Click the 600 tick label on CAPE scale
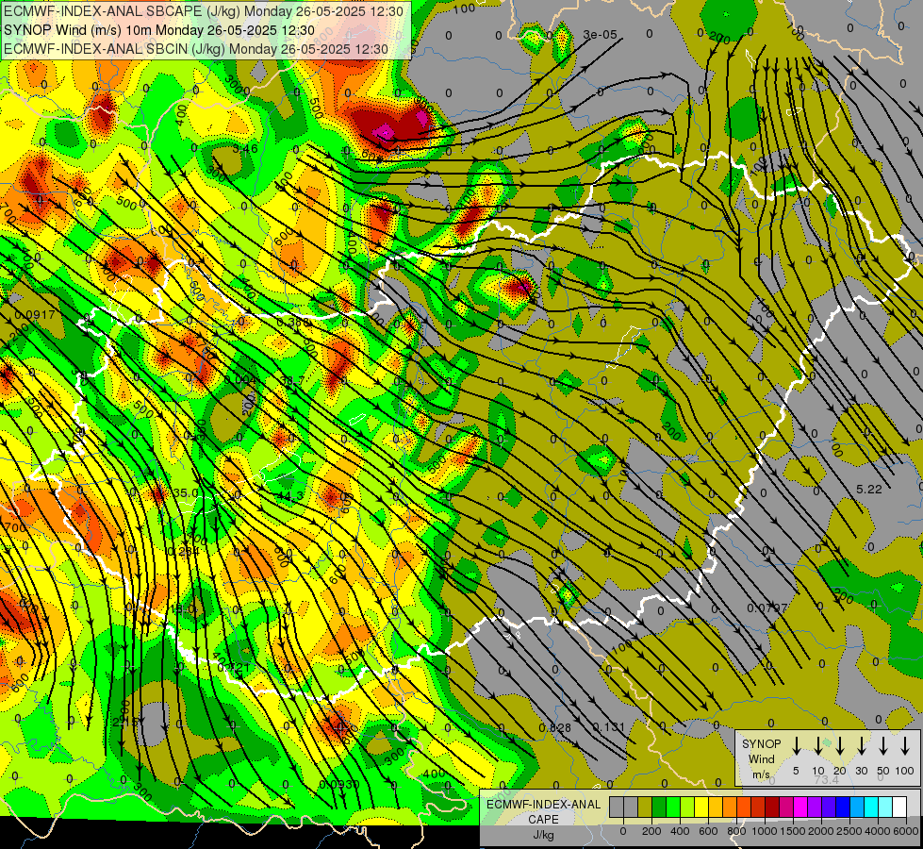This screenshot has height=849, width=923. tap(708, 831)
